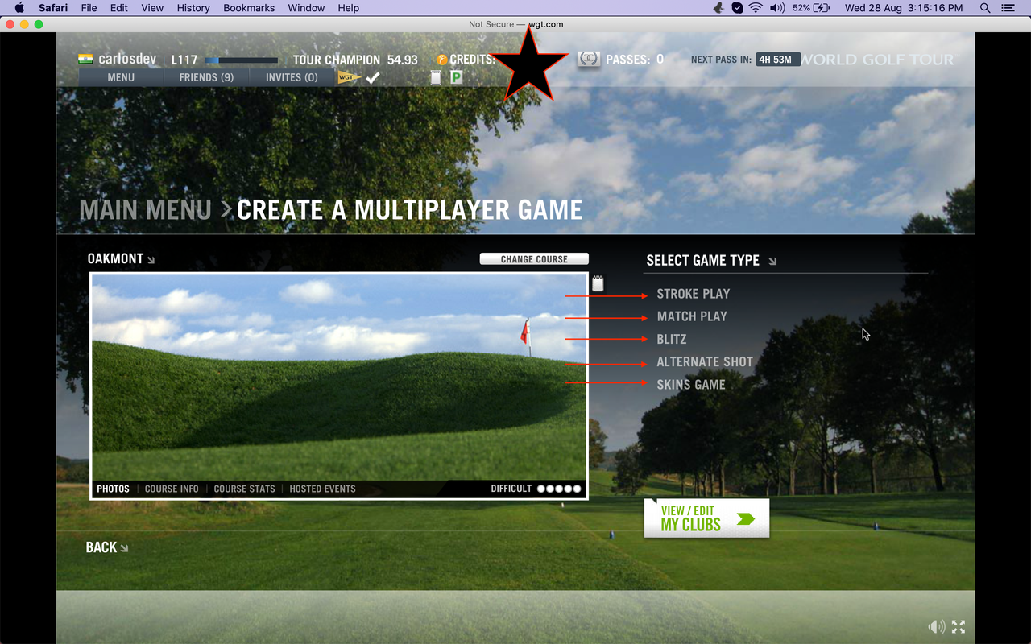Open the game Menu tab
The height and width of the screenshot is (644, 1031).
(121, 77)
